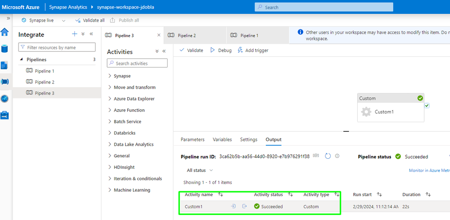Viewport: 450px width, 220px height.
Task: Click Publish all button
Action: [x=125, y=20]
